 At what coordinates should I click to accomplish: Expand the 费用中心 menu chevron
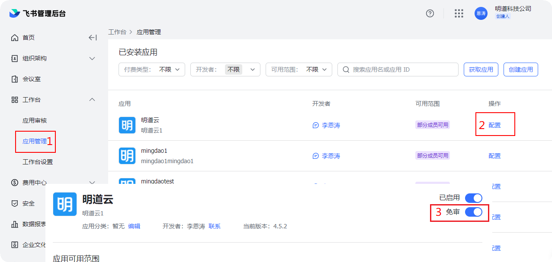pos(92,183)
